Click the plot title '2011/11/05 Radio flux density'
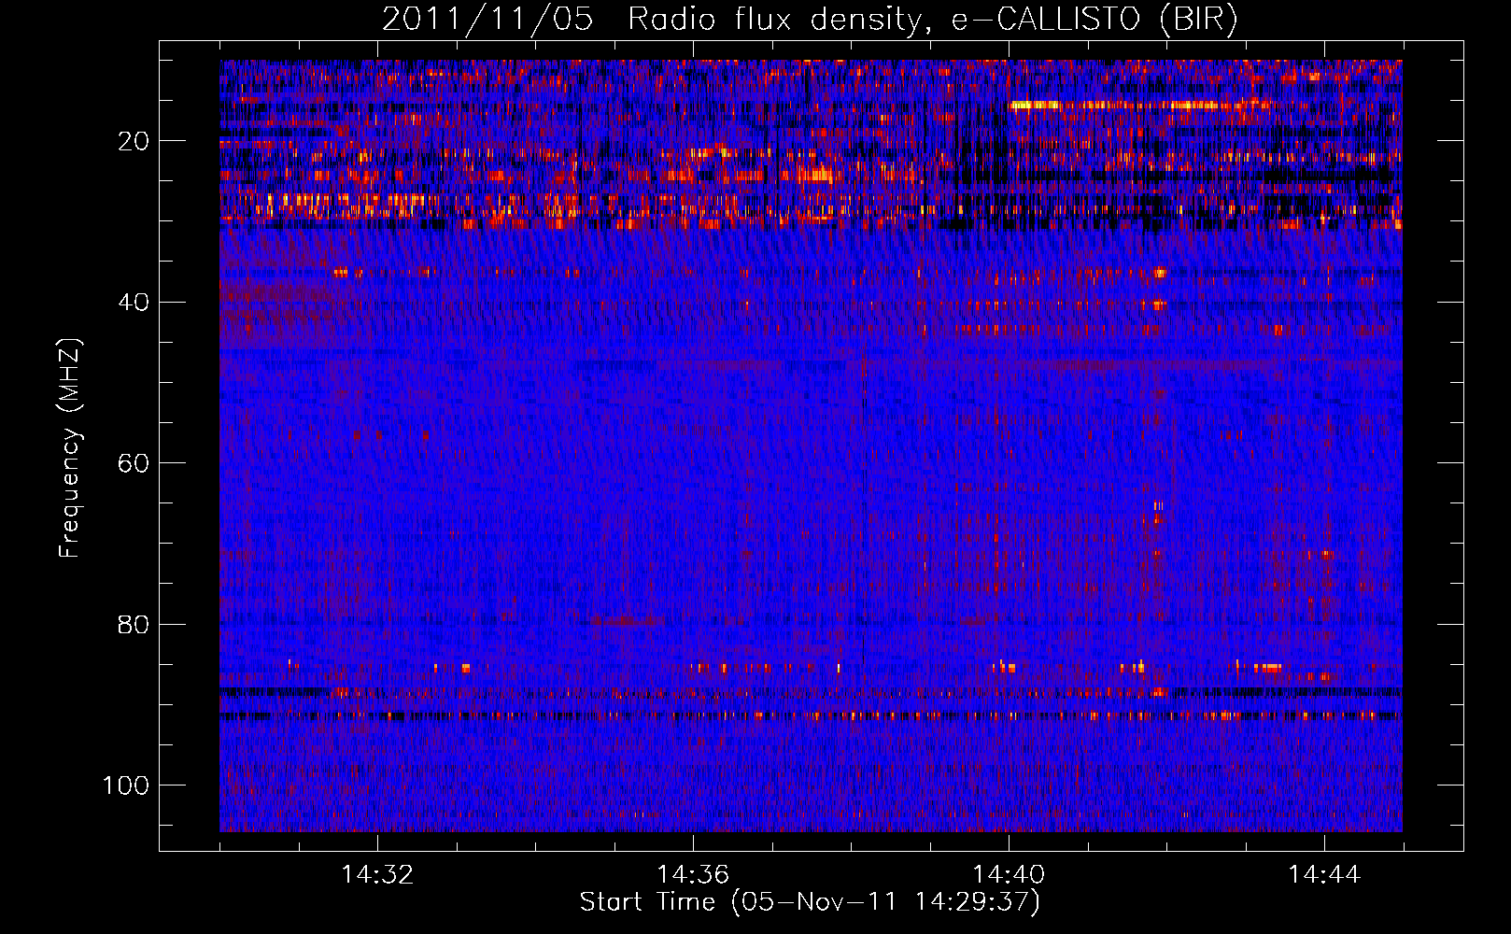Screen dimensions: 1511x934 point(810,20)
